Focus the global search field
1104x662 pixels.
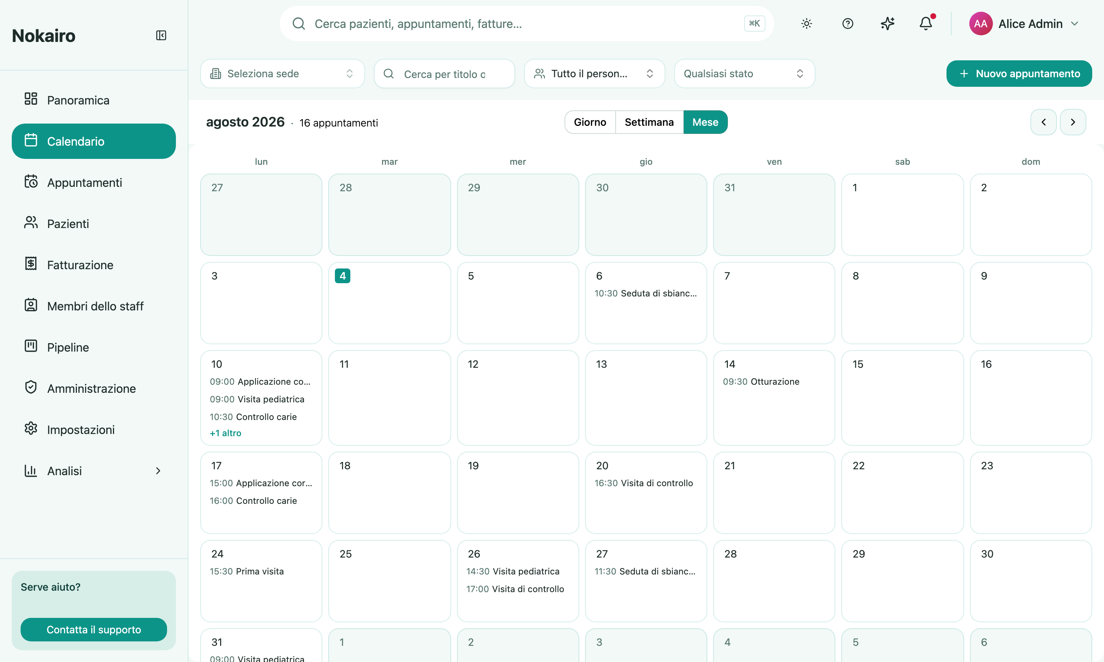pyautogui.click(x=527, y=24)
